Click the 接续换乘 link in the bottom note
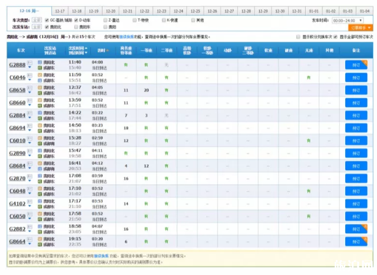 coord(101,256)
